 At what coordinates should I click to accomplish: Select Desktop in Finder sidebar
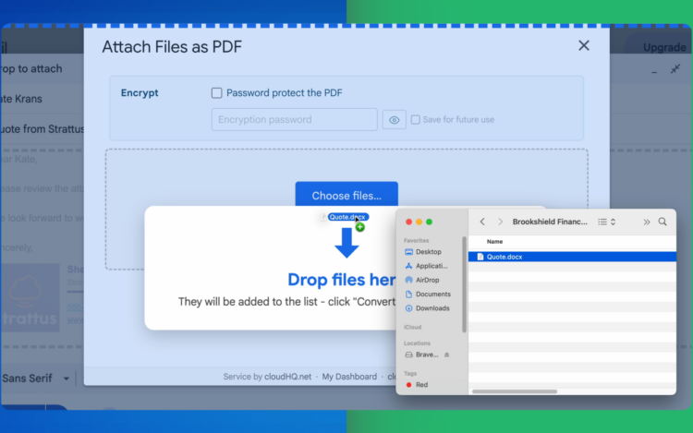click(423, 252)
